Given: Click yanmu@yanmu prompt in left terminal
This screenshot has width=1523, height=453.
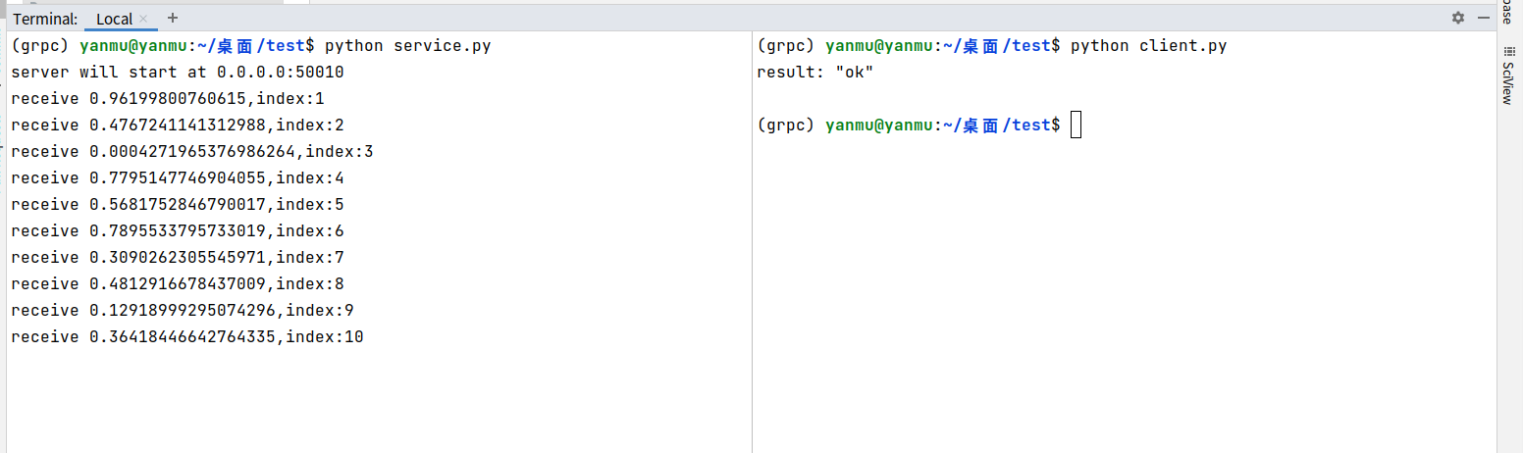Looking at the screenshot, I should tap(133, 45).
